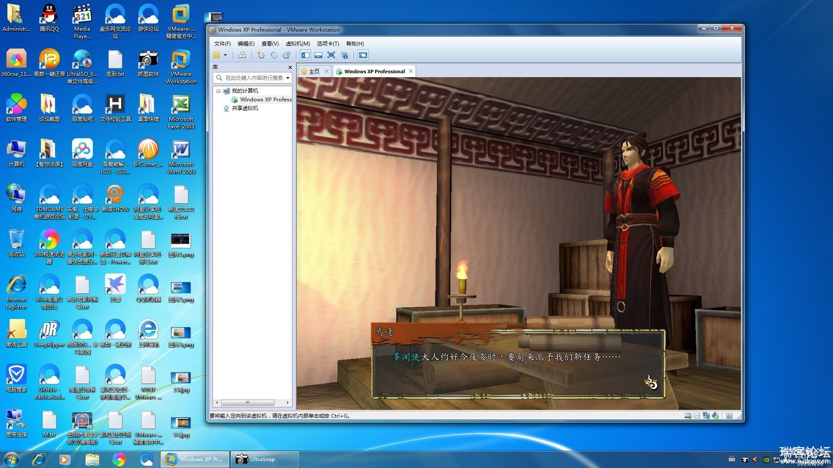
Task: Open the 文件校验工具 desktop icon
Action: click(115, 108)
